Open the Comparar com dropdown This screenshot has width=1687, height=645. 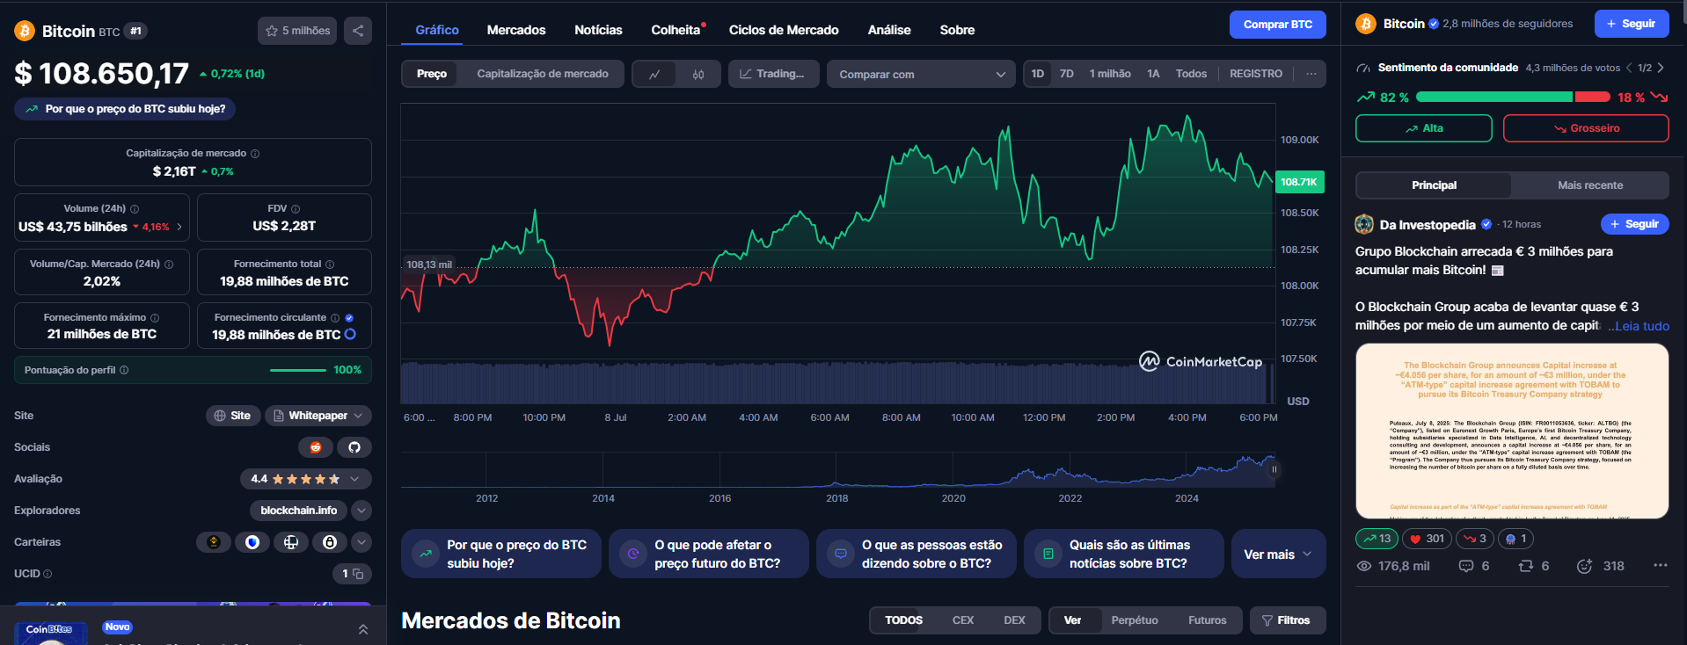coord(921,74)
